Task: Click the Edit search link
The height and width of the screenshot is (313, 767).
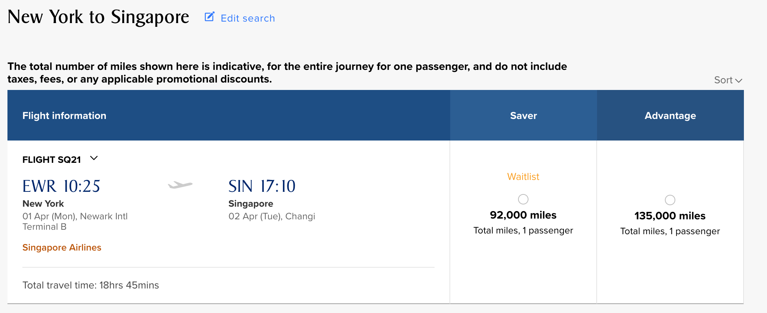Action: (x=248, y=18)
